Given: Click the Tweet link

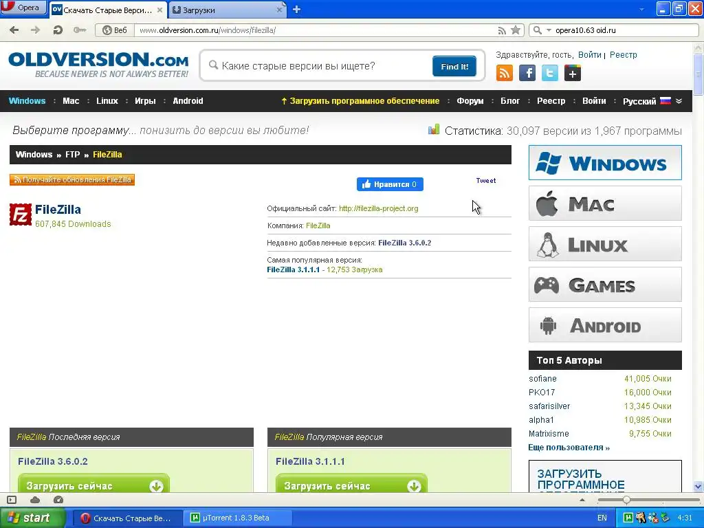Looking at the screenshot, I should click(486, 181).
